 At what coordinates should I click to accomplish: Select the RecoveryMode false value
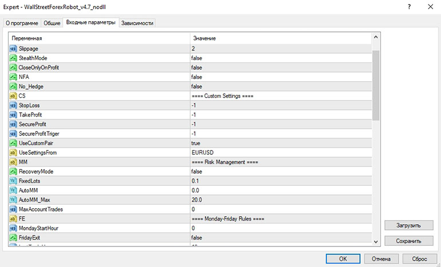click(196, 172)
